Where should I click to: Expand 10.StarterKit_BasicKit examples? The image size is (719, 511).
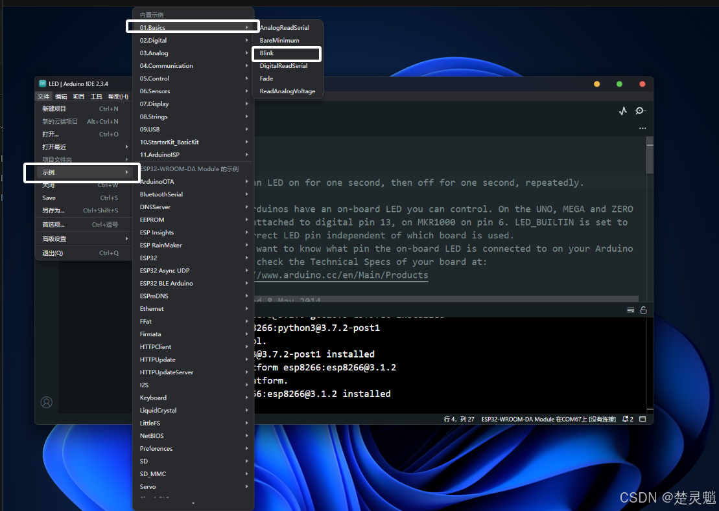193,142
